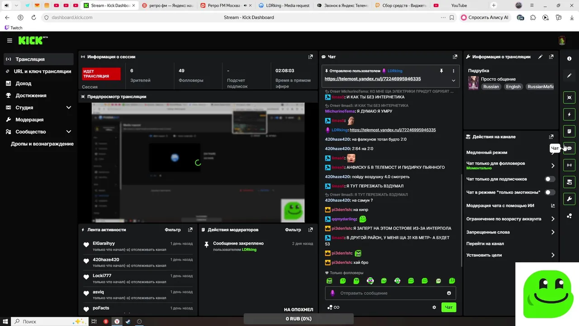The image size is (579, 326).
Task: Click the info icon in the right rail
Action: coord(569,59)
